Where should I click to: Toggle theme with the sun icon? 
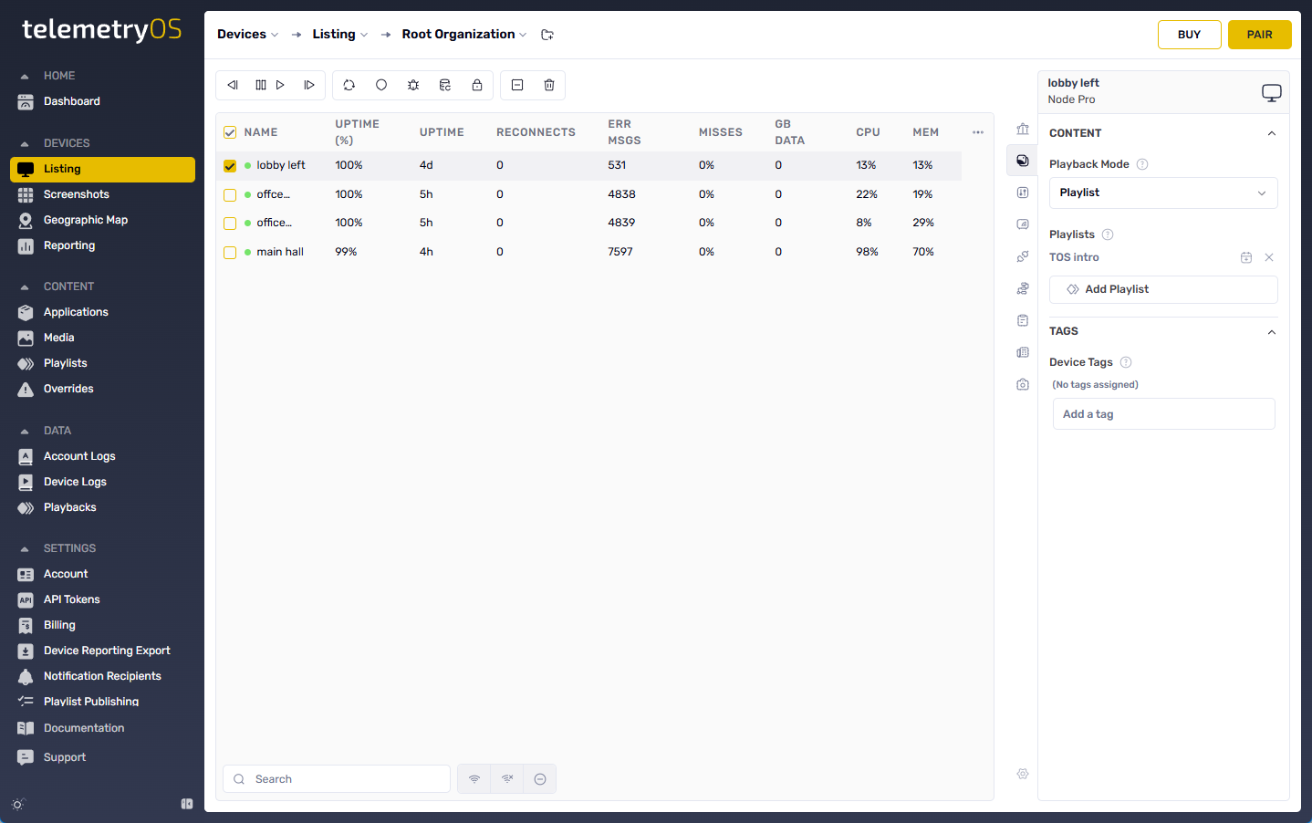[17, 804]
